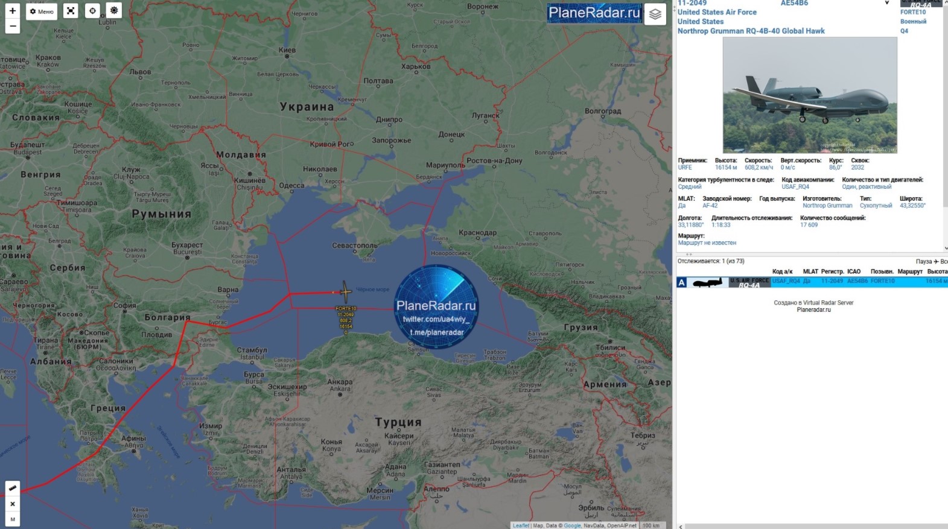Click the FORTE10 aircraft marker on map

point(345,292)
